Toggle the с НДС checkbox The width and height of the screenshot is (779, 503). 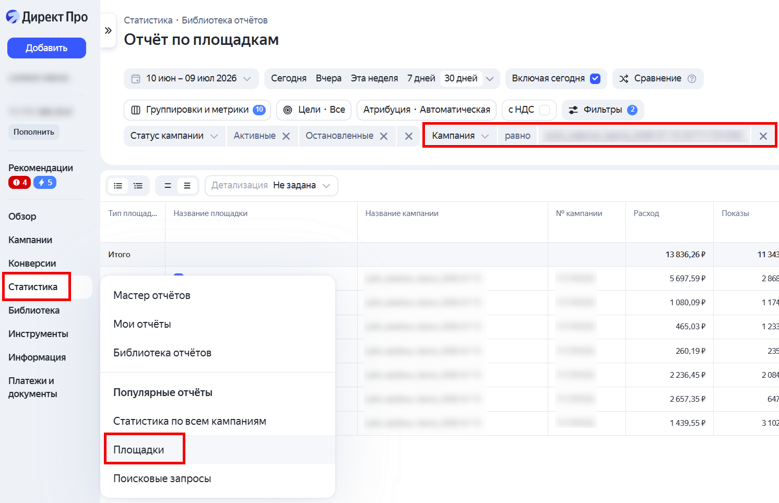pos(545,110)
